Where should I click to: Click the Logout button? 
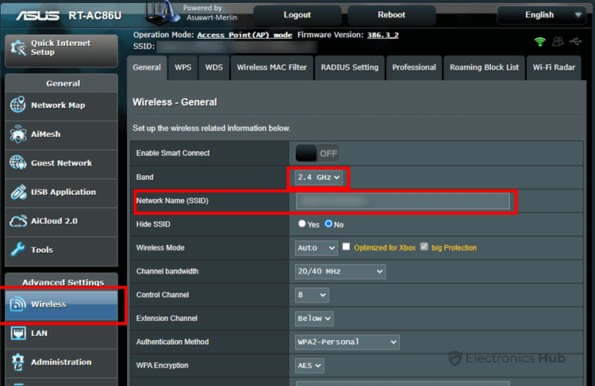297,15
